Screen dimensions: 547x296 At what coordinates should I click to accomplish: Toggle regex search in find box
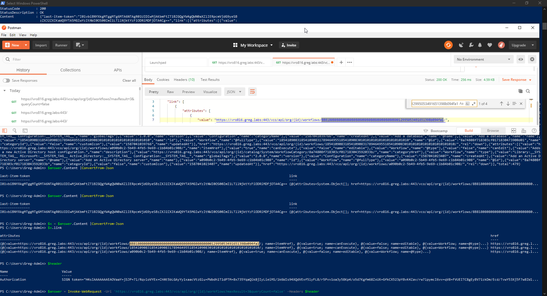coord(474,104)
